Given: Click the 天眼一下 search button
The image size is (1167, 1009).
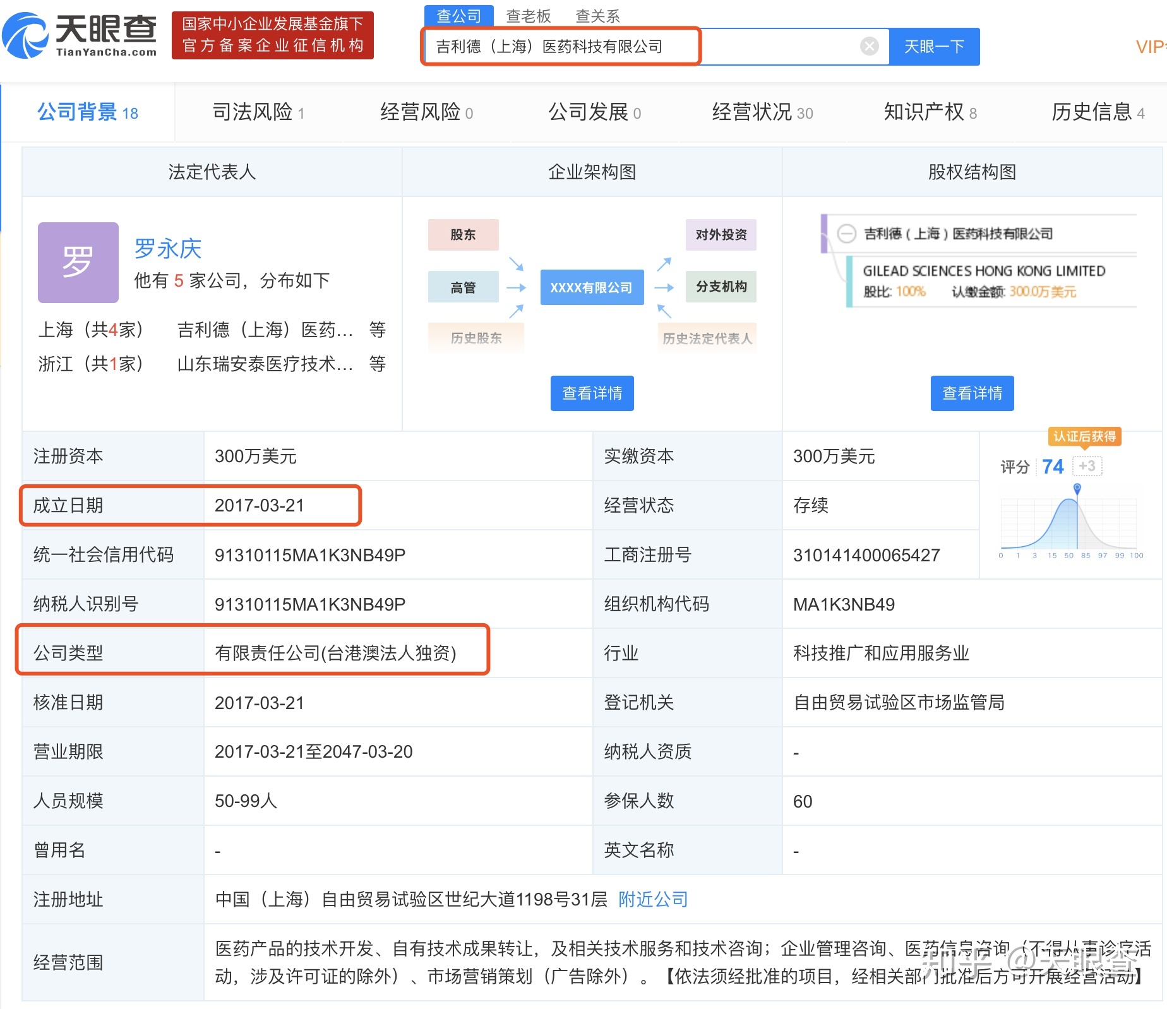Looking at the screenshot, I should point(935,46).
